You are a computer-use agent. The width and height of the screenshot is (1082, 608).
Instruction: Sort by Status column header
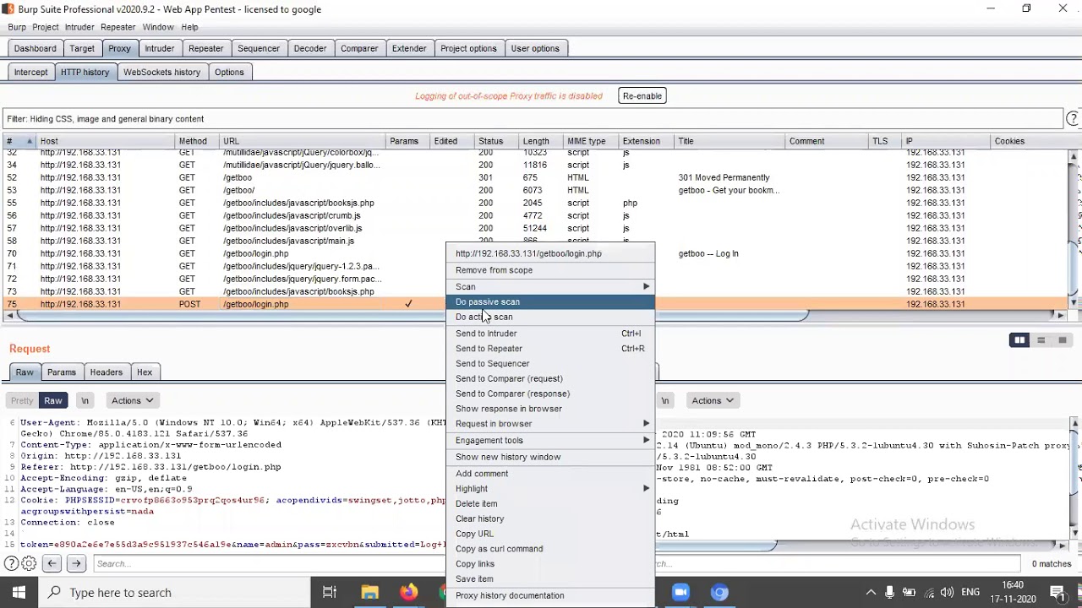pos(495,141)
